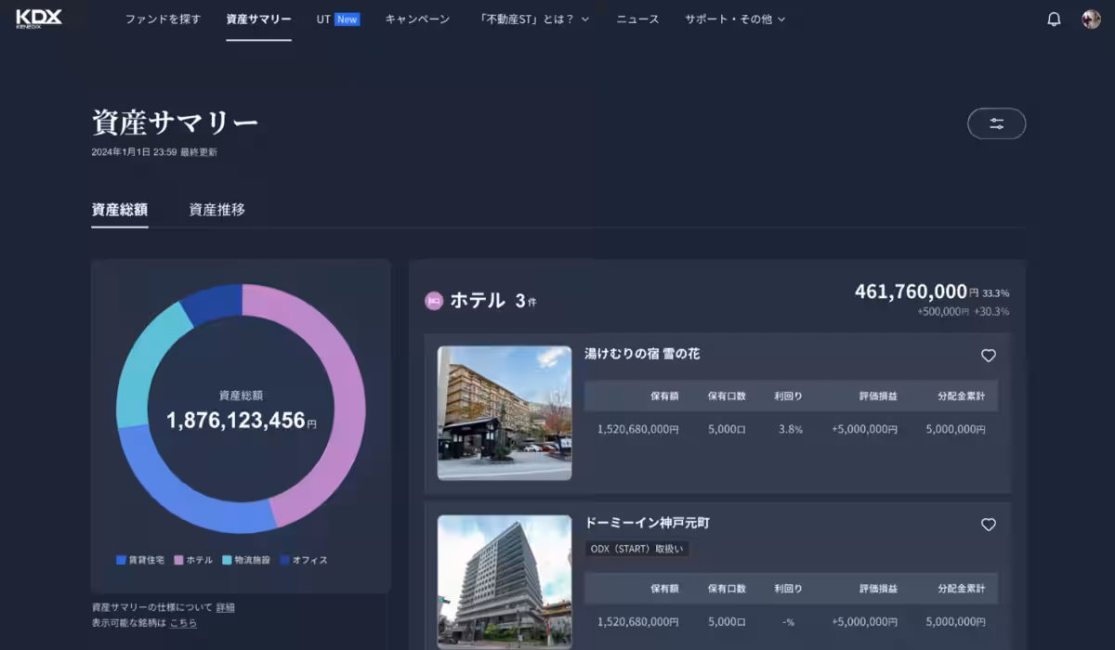Screen dimensions: 1115x650
Task: Open the ファンドを探す menu item
Action: coord(163,19)
